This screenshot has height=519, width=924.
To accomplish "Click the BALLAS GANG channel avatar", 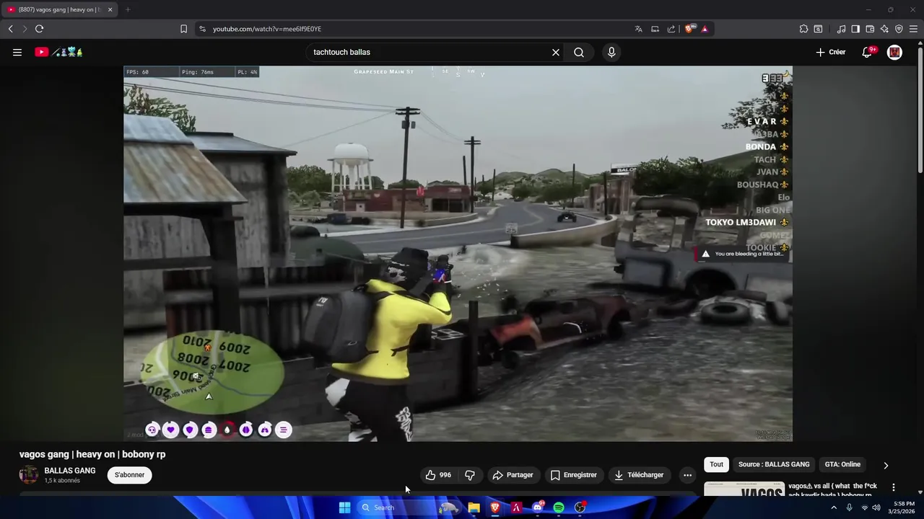I will (x=29, y=474).
